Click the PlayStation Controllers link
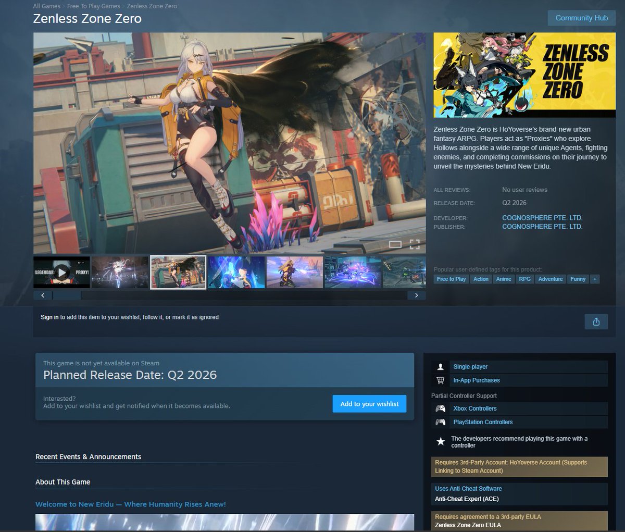The height and width of the screenshot is (532, 625). click(x=483, y=422)
